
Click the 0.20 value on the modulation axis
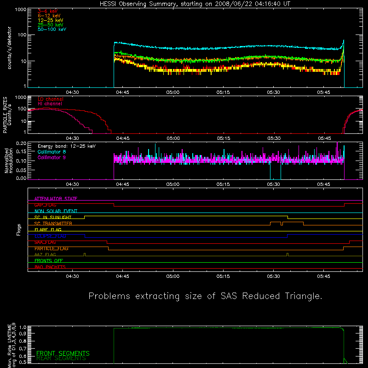tap(21, 144)
